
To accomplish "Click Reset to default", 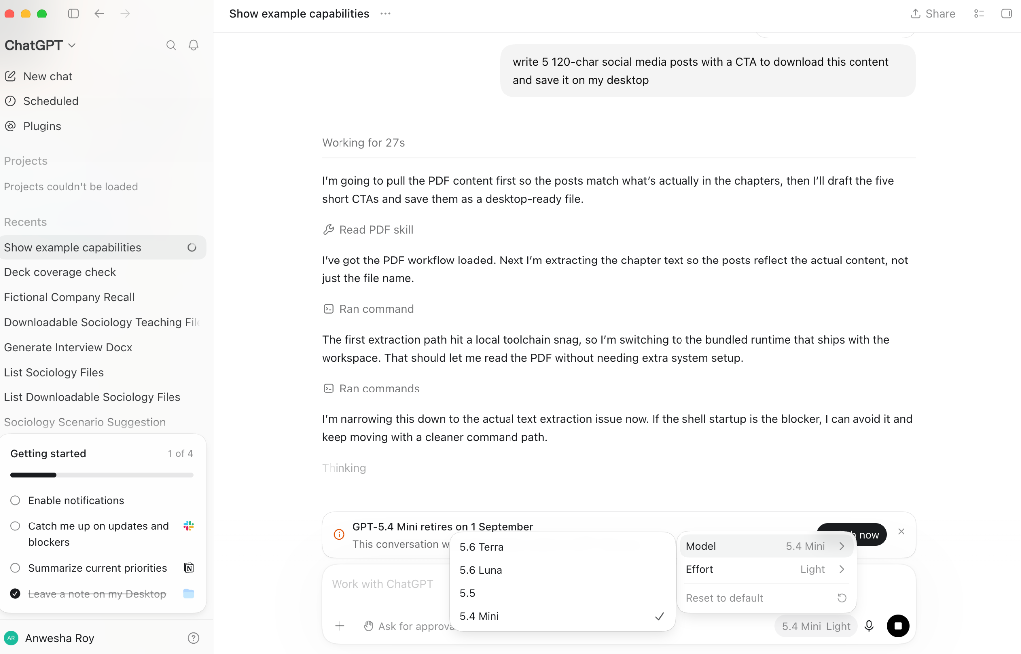I will click(766, 598).
